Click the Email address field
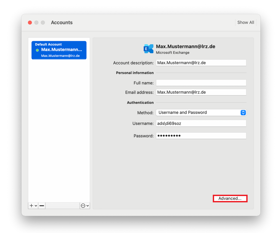The width and height of the screenshot is (279, 233). pyautogui.click(x=201, y=92)
